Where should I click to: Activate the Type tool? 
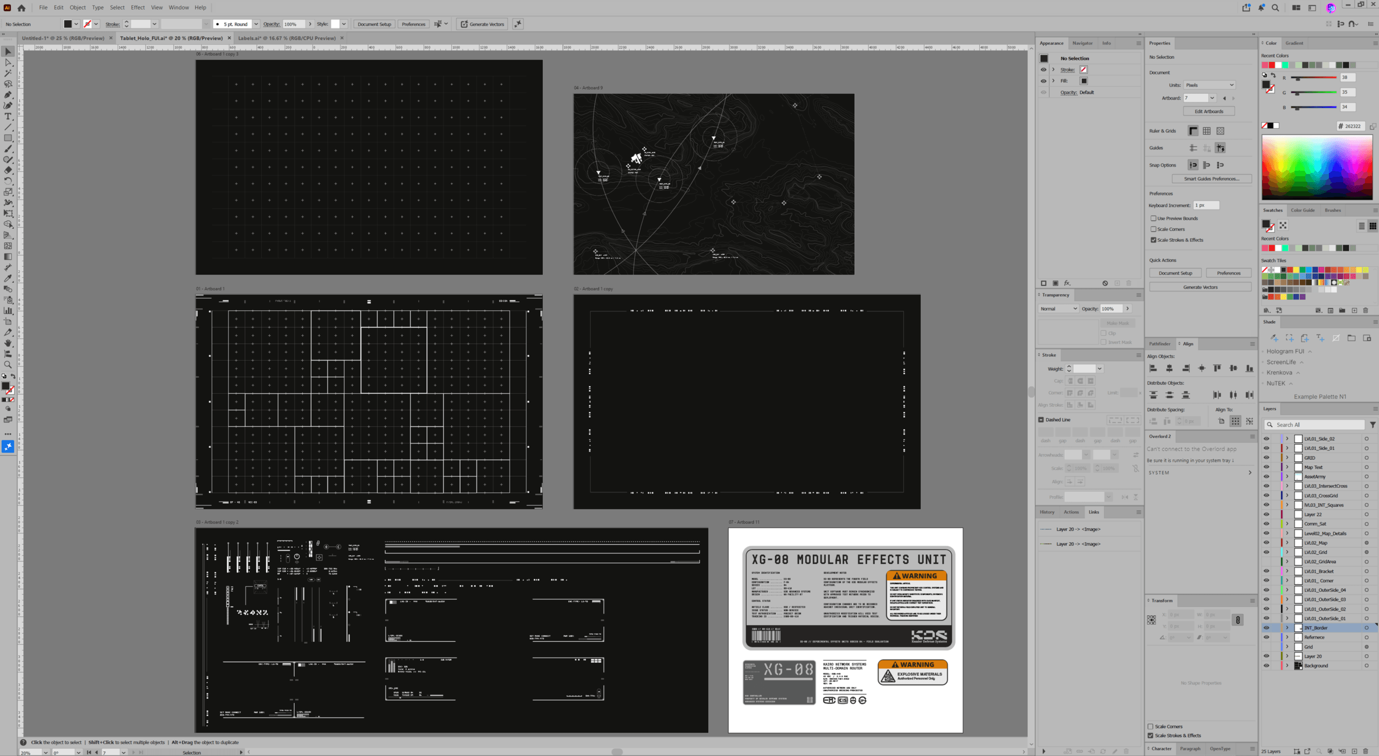coord(8,116)
